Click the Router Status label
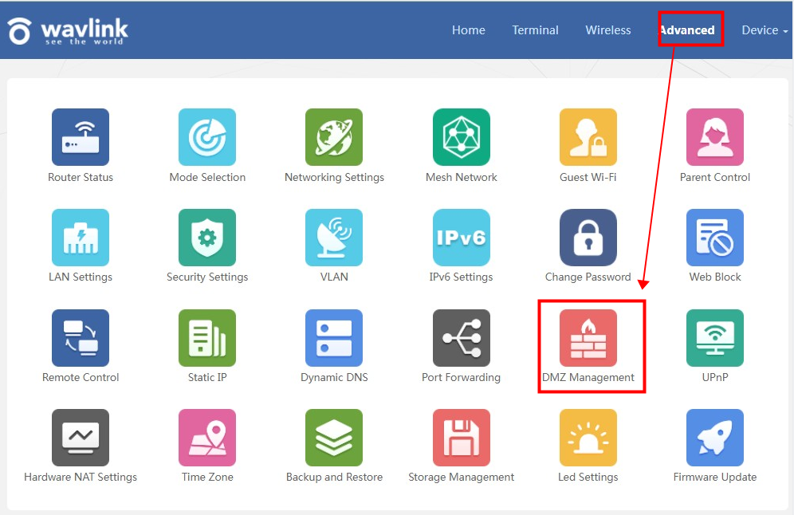Image resolution: width=794 pixels, height=515 pixels. tap(81, 177)
